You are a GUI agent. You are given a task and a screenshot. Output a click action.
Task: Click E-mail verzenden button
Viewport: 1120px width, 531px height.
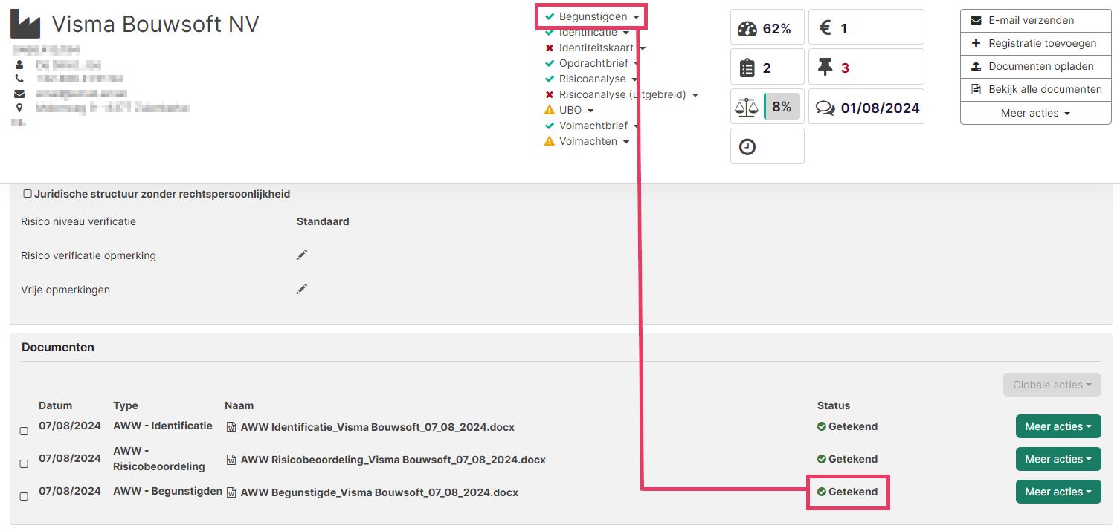[x=1035, y=20]
